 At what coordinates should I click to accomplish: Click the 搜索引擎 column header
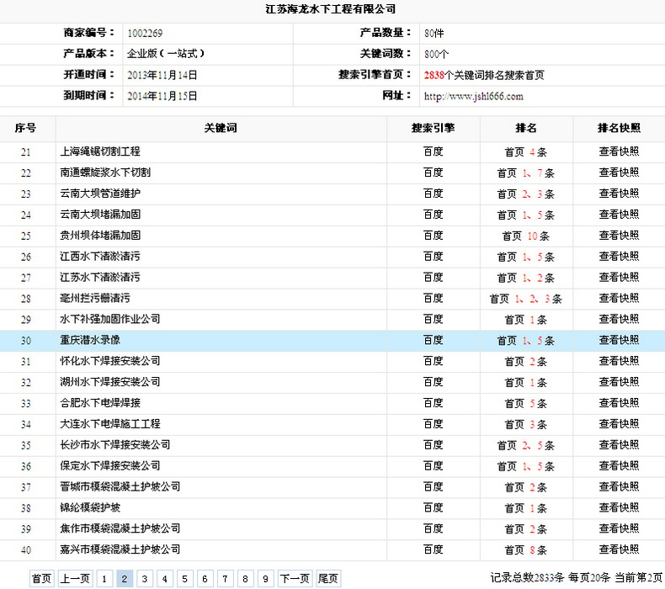click(x=433, y=128)
